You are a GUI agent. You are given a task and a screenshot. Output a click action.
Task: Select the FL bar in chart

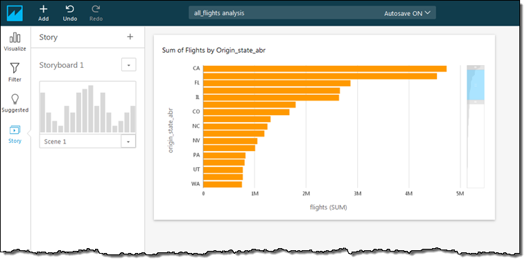click(277, 83)
